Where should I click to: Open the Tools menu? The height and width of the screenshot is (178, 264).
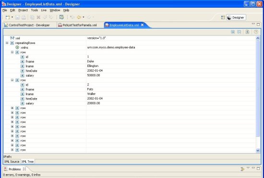tap(35, 10)
